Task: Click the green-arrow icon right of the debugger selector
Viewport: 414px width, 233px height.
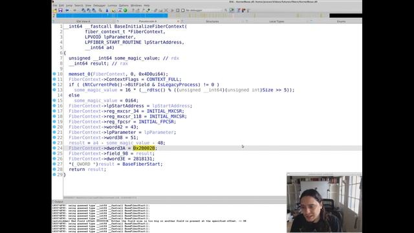Action: click(232, 10)
